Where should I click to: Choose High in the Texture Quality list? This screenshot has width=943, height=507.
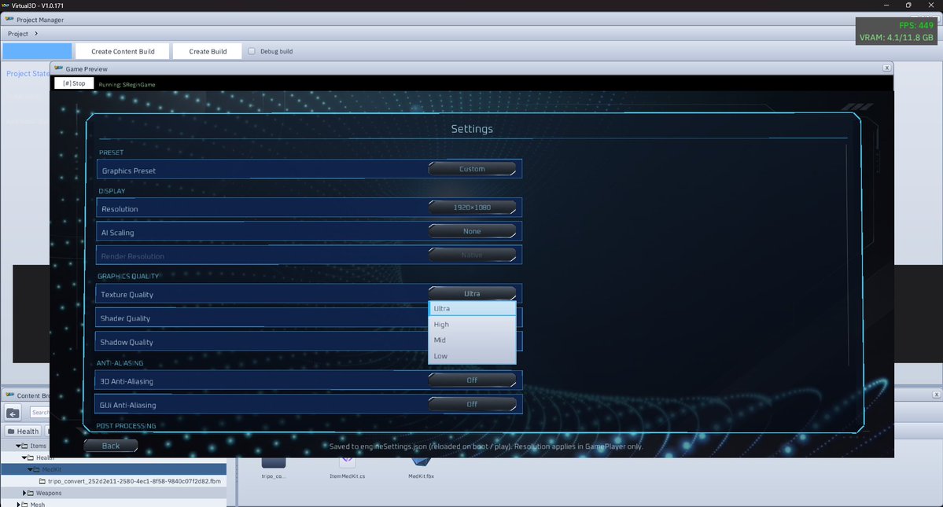point(472,325)
